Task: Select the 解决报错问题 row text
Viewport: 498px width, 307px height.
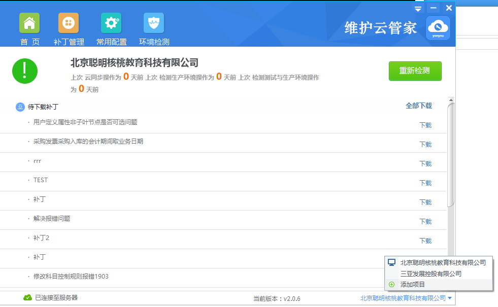Action: coord(52,218)
